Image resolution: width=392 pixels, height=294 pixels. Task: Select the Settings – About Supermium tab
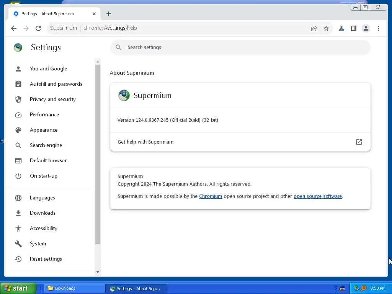coord(54,14)
